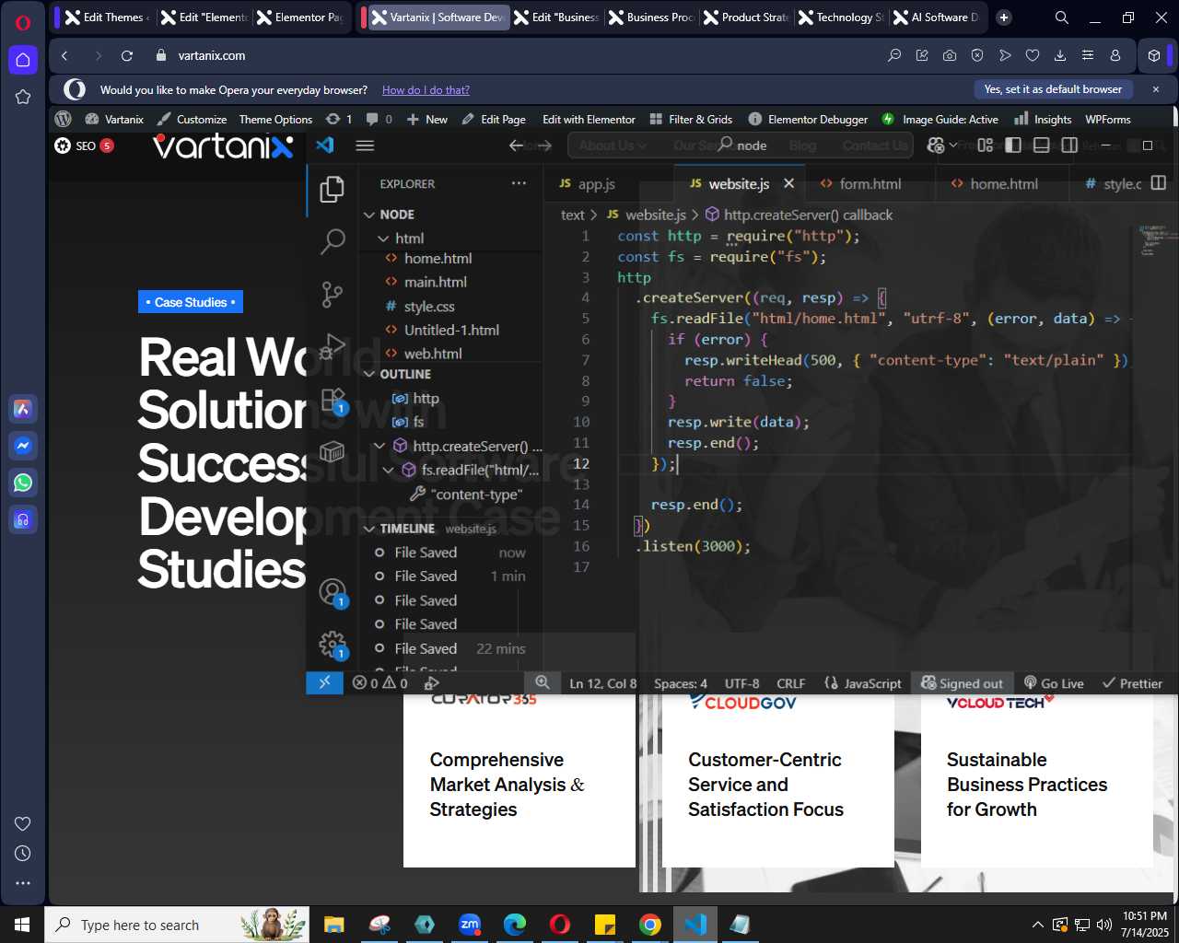1179x943 pixels.
Task: Open VS Code Explorer activity icon
Action: coord(332,189)
